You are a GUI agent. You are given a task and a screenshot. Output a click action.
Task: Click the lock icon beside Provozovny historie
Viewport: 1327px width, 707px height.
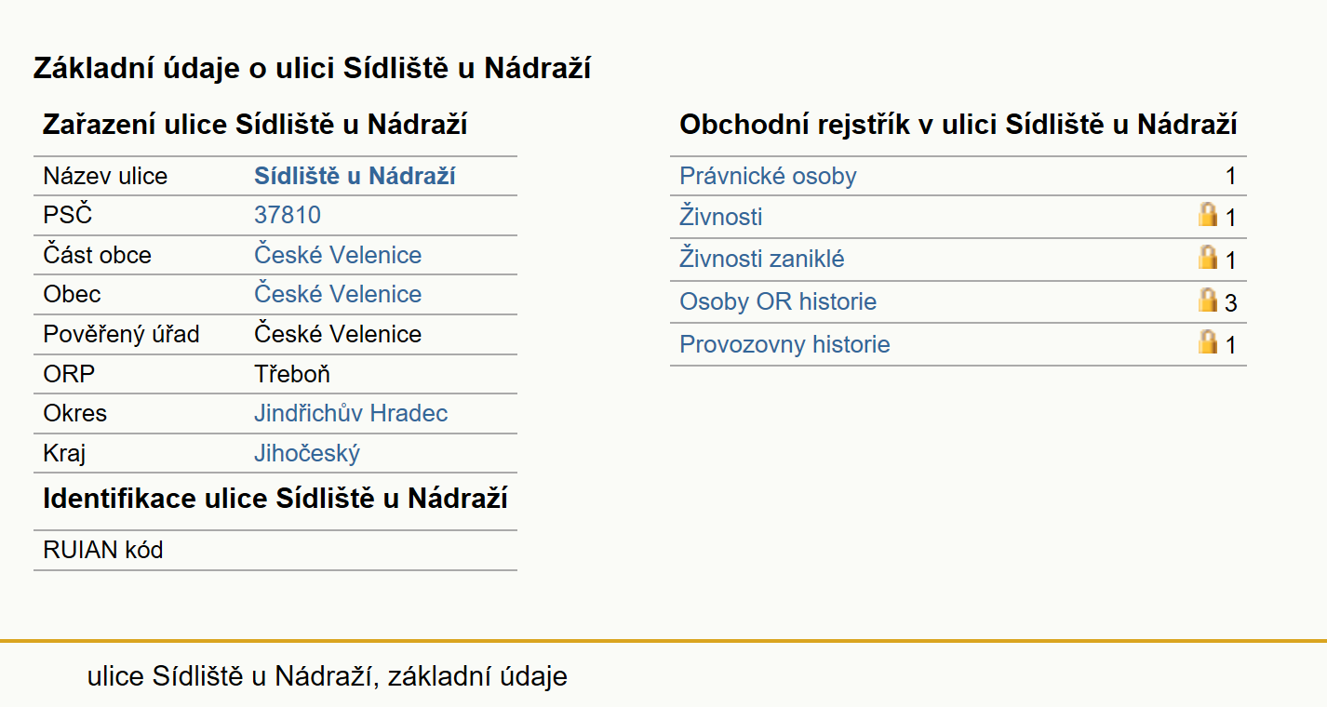click(x=1207, y=342)
